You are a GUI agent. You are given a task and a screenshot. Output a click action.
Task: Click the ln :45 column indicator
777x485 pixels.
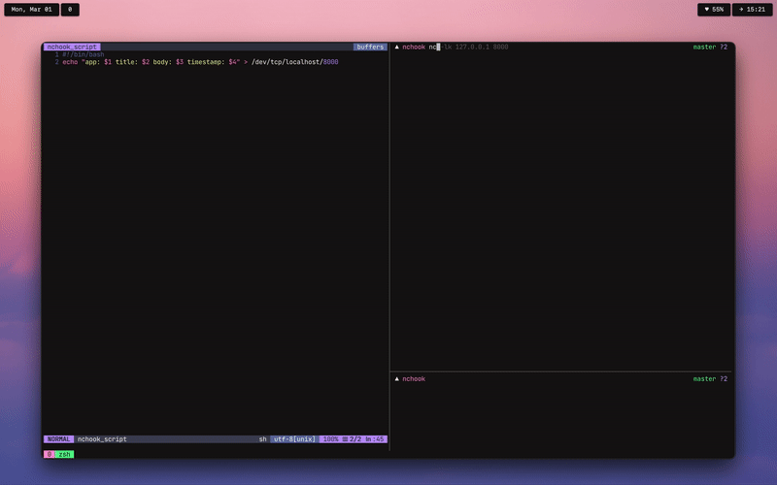point(375,439)
